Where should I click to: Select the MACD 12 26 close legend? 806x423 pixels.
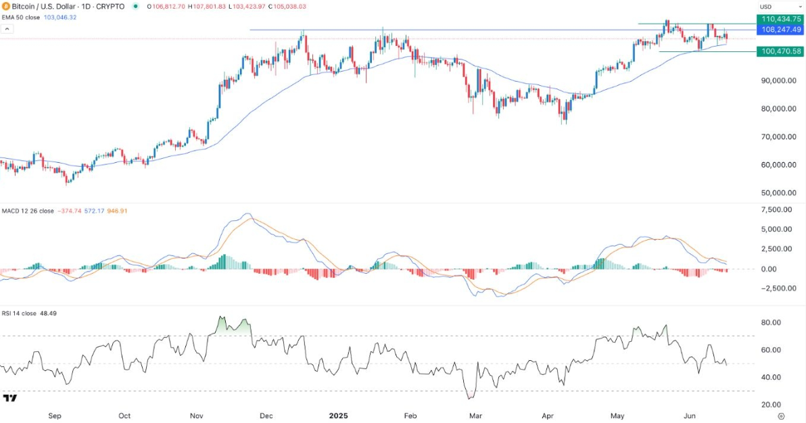[28, 211]
